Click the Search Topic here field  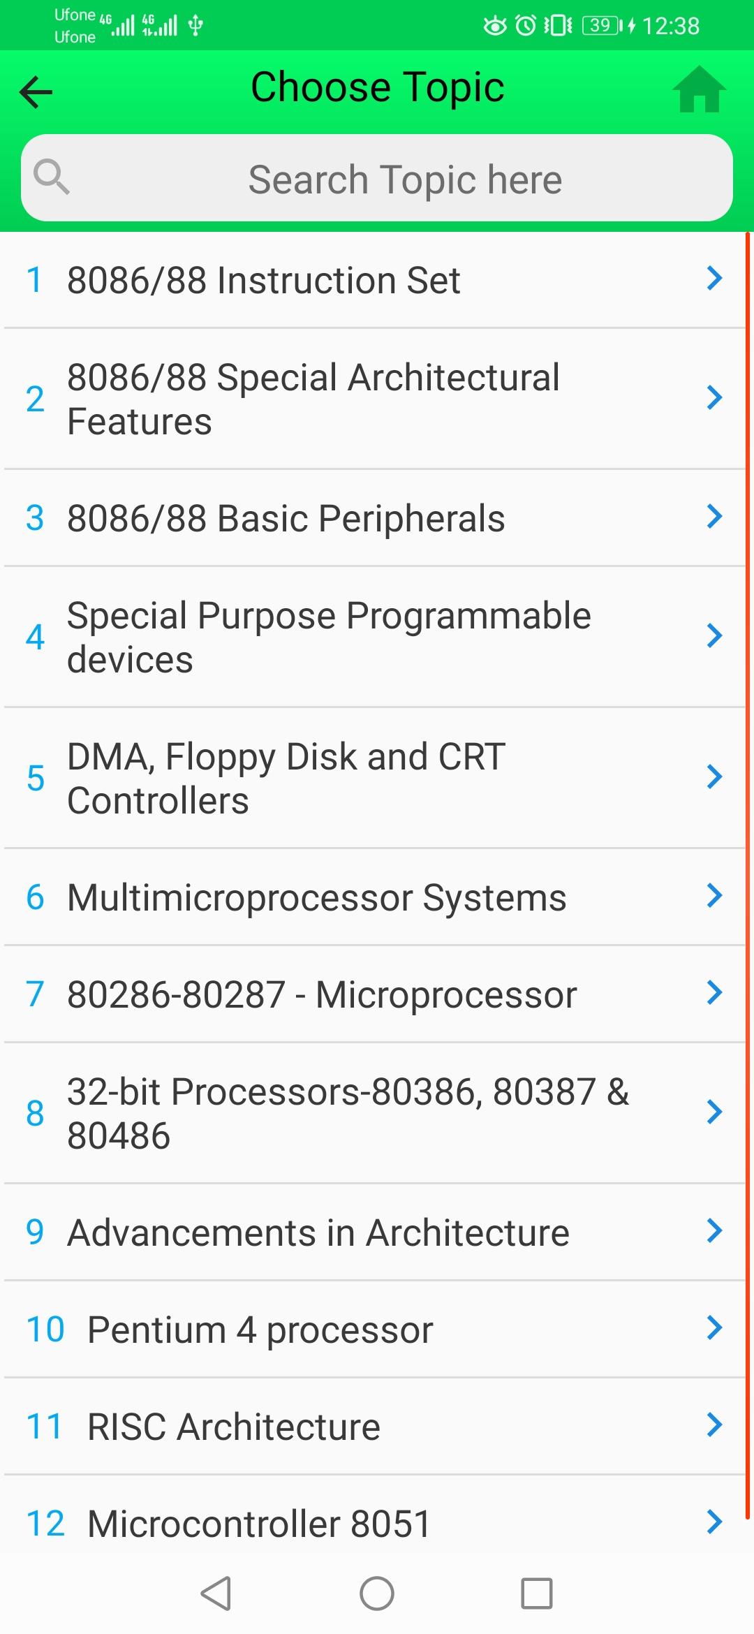[x=405, y=179]
